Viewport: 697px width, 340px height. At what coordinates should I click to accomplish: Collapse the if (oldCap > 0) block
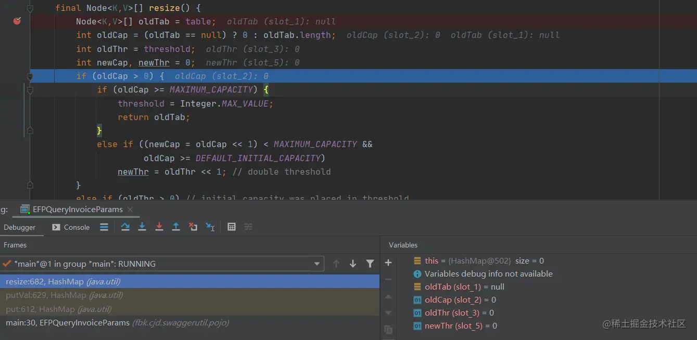pyautogui.click(x=30, y=76)
